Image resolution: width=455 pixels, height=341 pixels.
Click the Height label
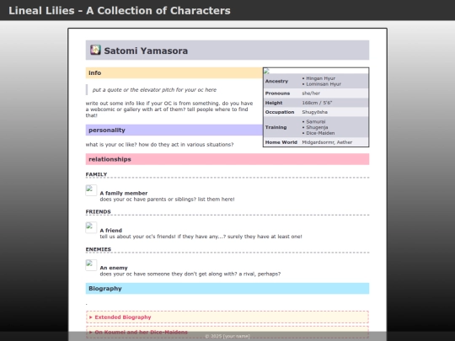pyautogui.click(x=274, y=103)
